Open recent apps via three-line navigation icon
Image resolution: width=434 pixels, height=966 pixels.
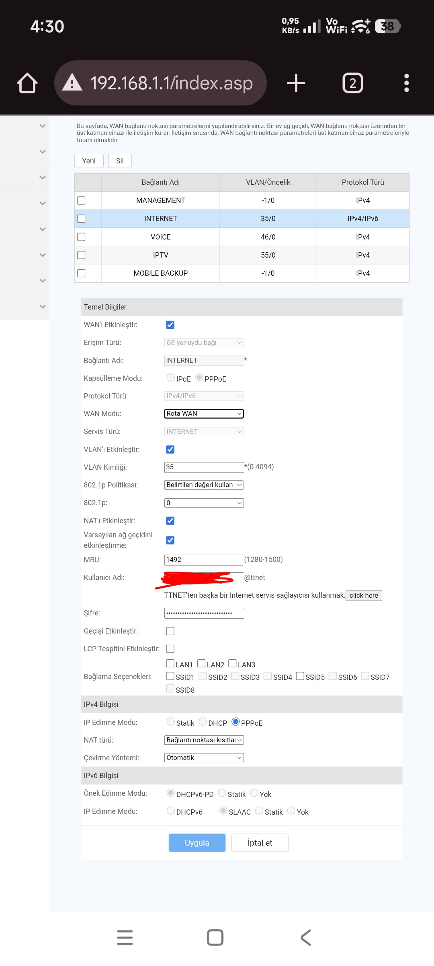(x=125, y=937)
